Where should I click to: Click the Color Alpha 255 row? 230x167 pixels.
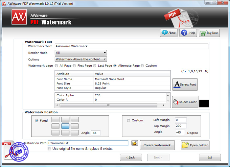(111, 95)
